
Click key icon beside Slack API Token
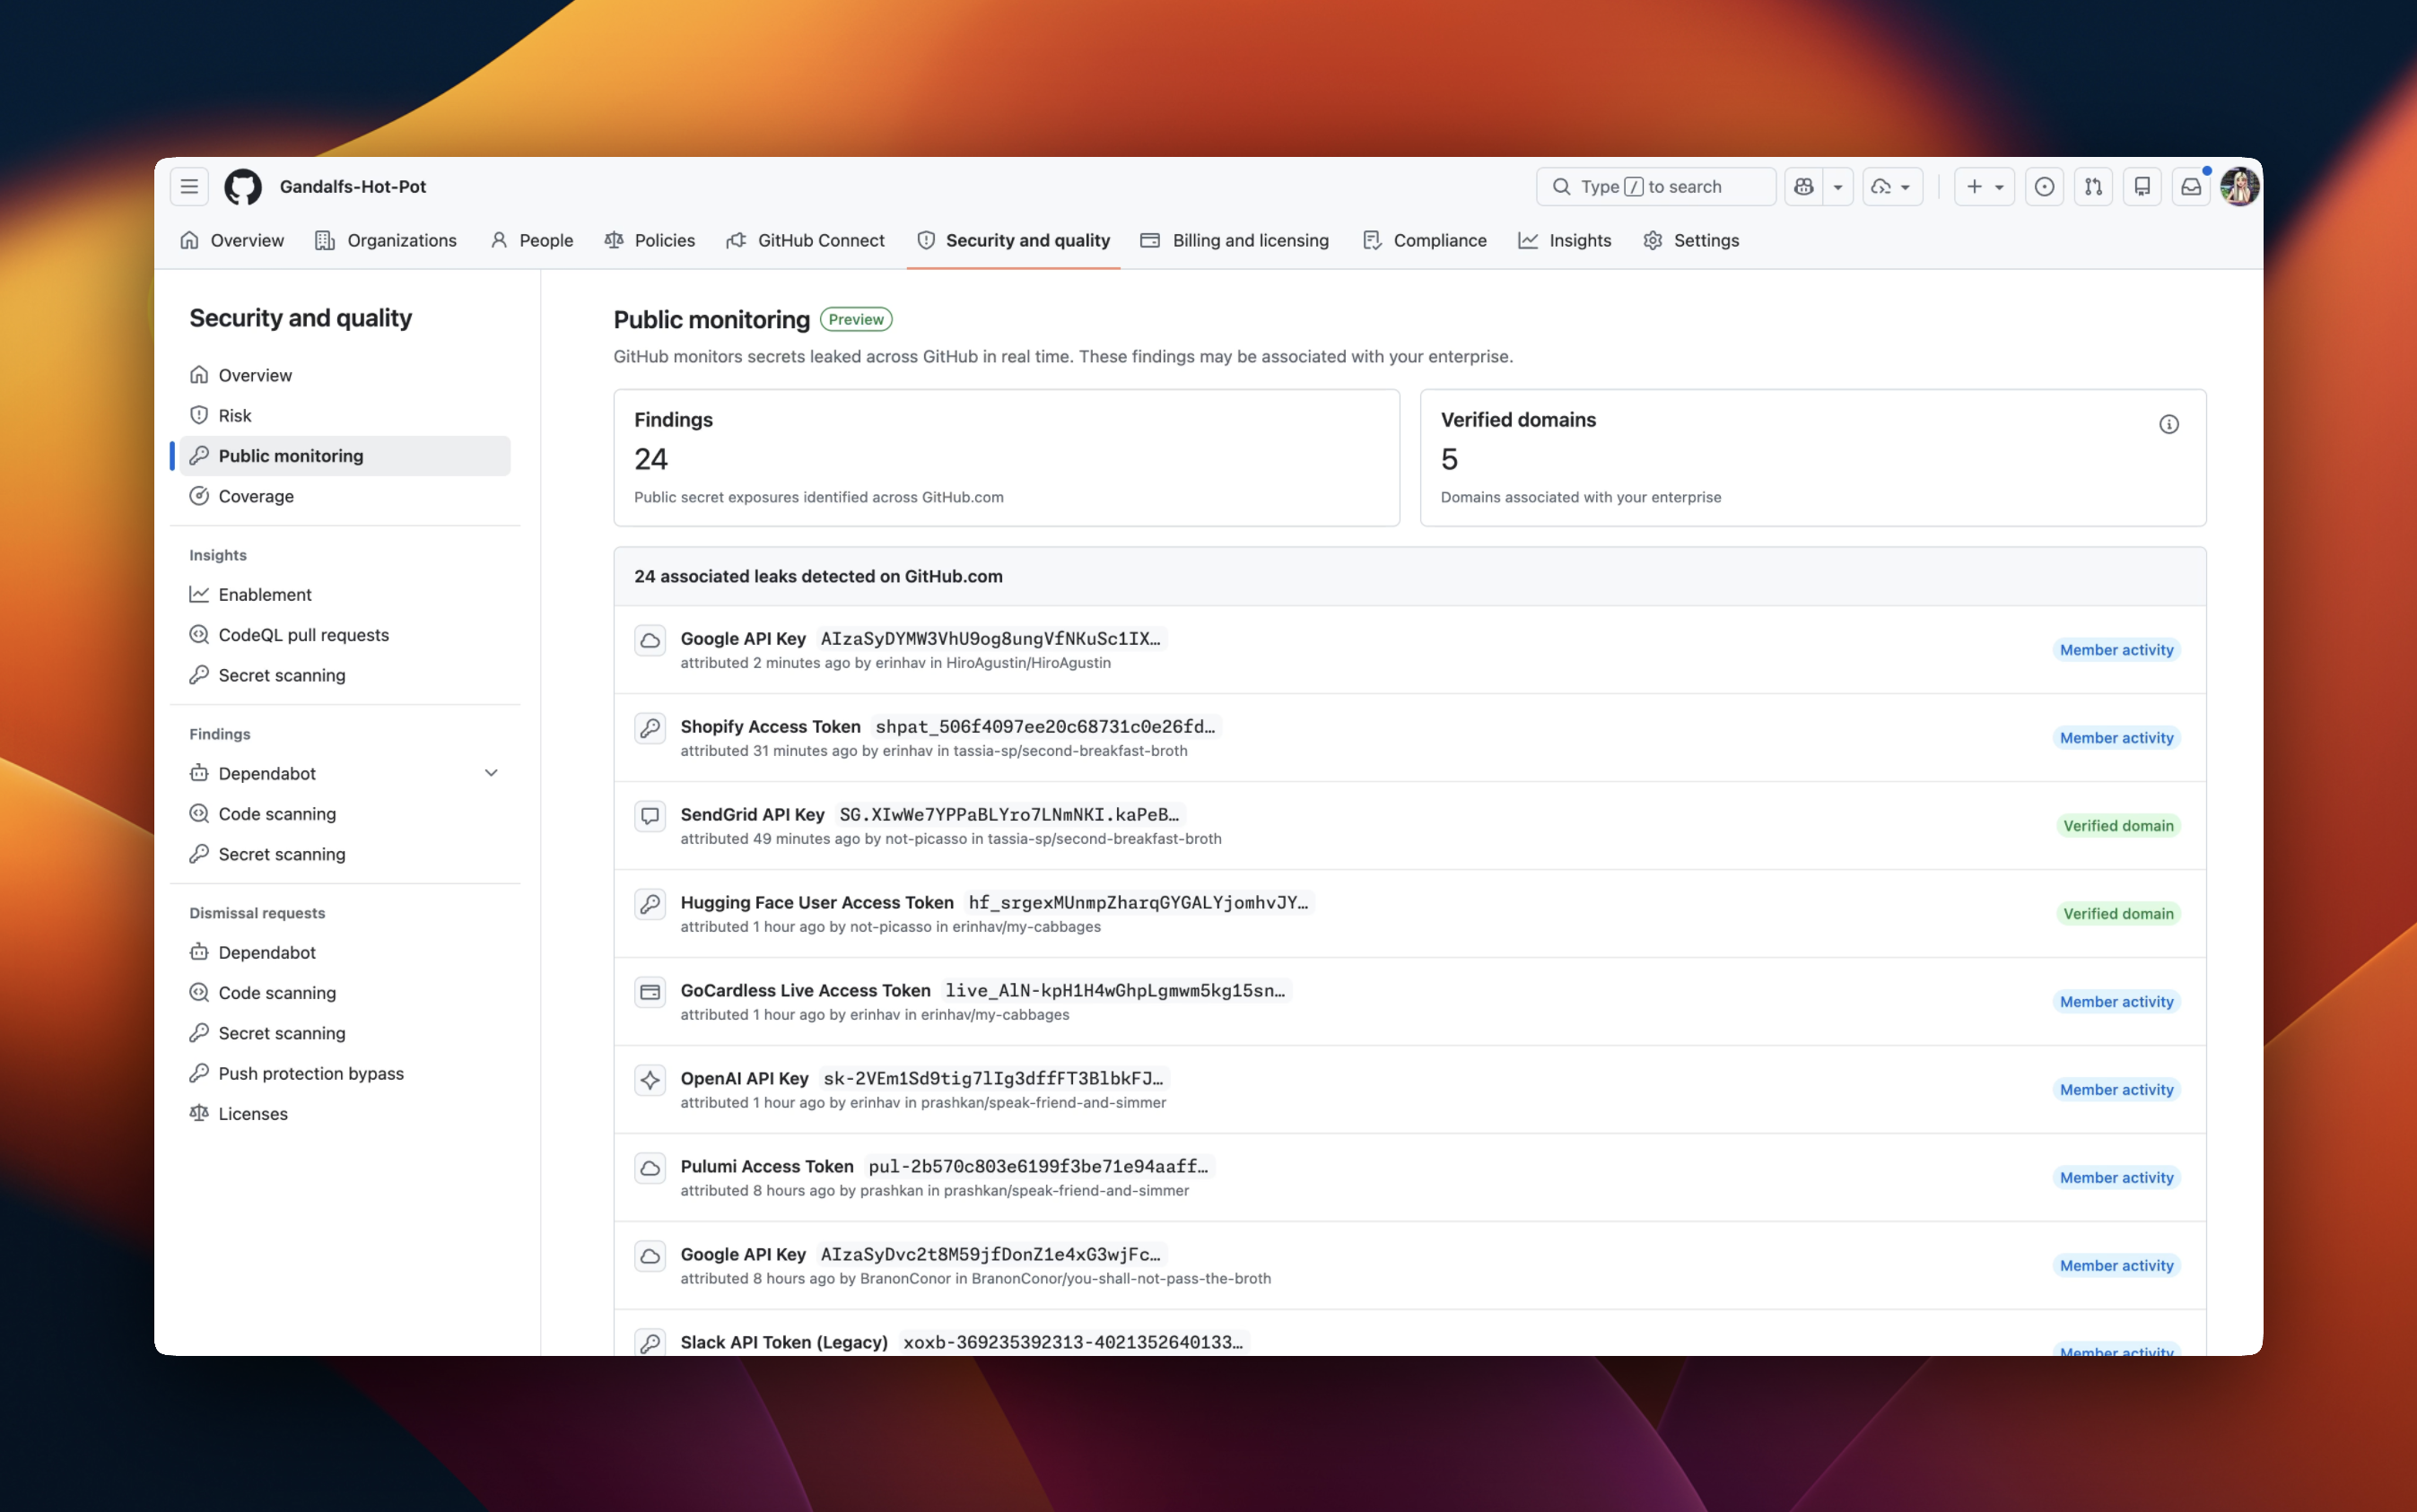pyautogui.click(x=650, y=1343)
